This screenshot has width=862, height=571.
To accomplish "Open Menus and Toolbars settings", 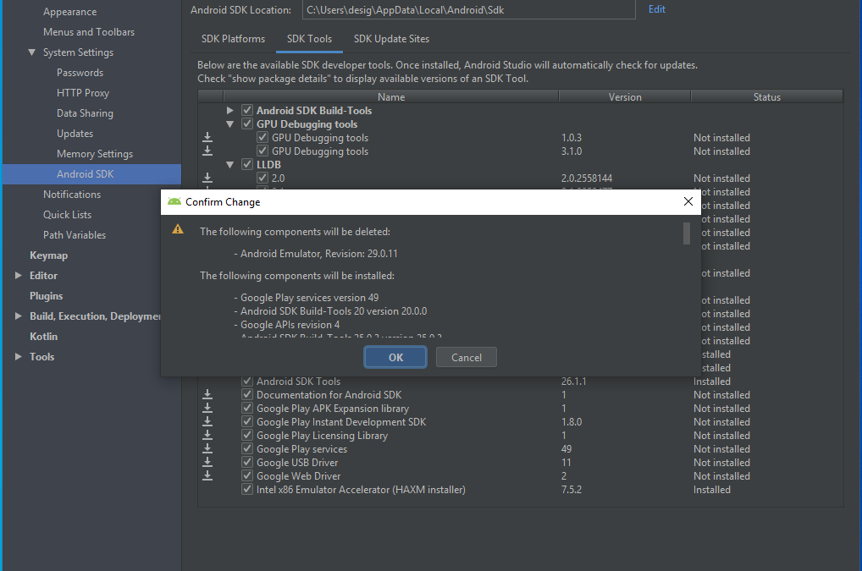I will (x=89, y=32).
